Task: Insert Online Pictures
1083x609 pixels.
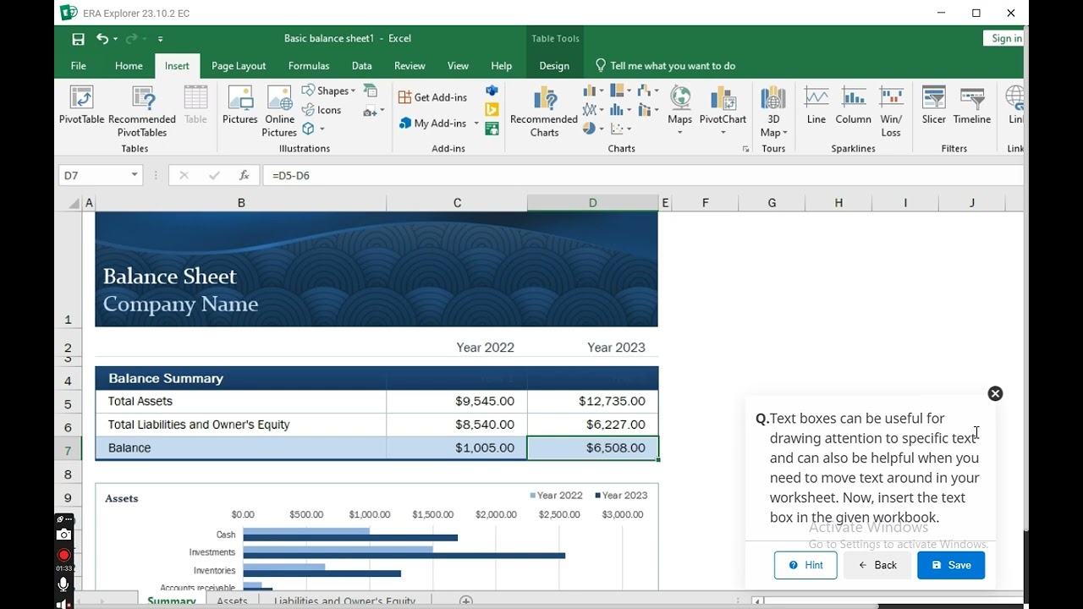Action: point(279,111)
